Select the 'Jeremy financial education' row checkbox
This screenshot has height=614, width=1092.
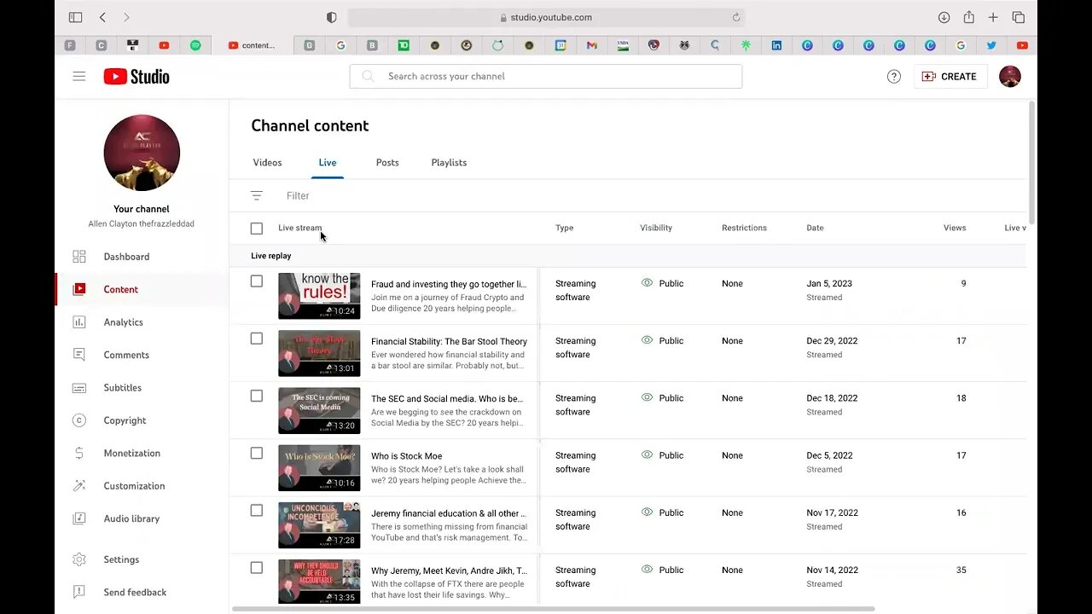pos(257,510)
